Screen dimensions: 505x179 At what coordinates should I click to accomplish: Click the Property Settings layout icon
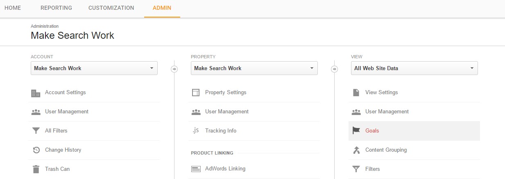pyautogui.click(x=196, y=93)
